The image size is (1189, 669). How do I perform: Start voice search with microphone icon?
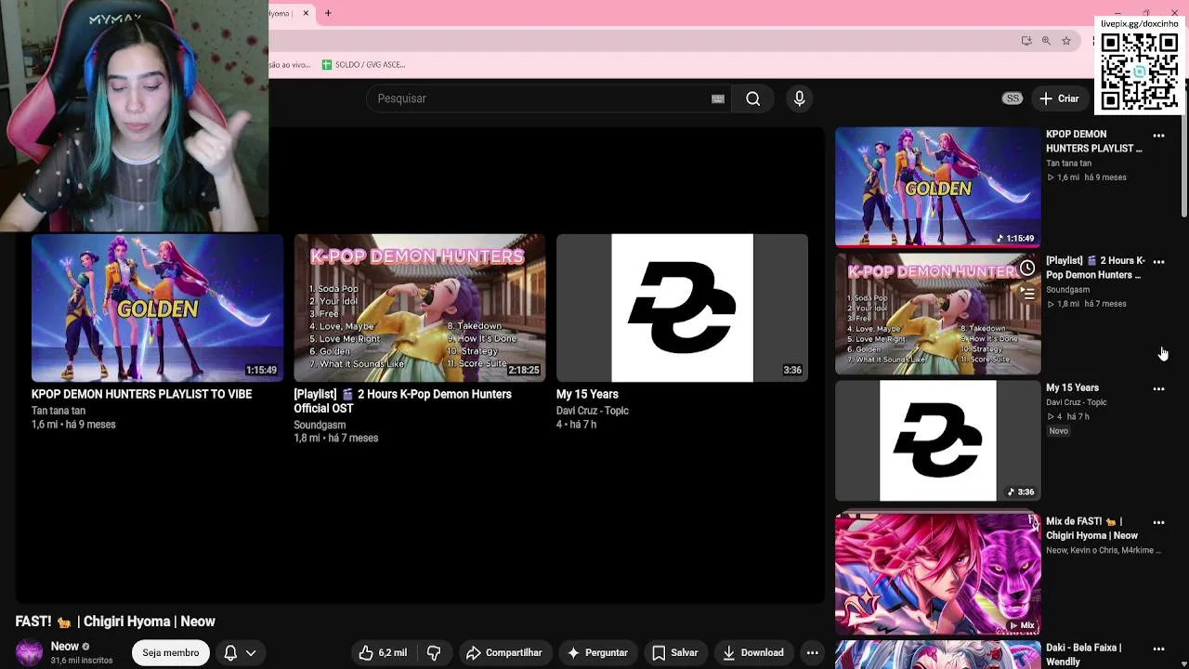point(799,98)
